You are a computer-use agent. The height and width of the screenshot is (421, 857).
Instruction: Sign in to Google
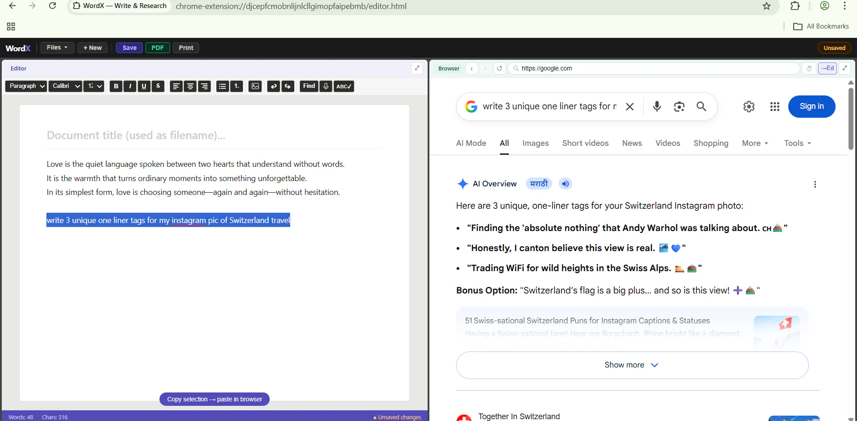(x=811, y=107)
